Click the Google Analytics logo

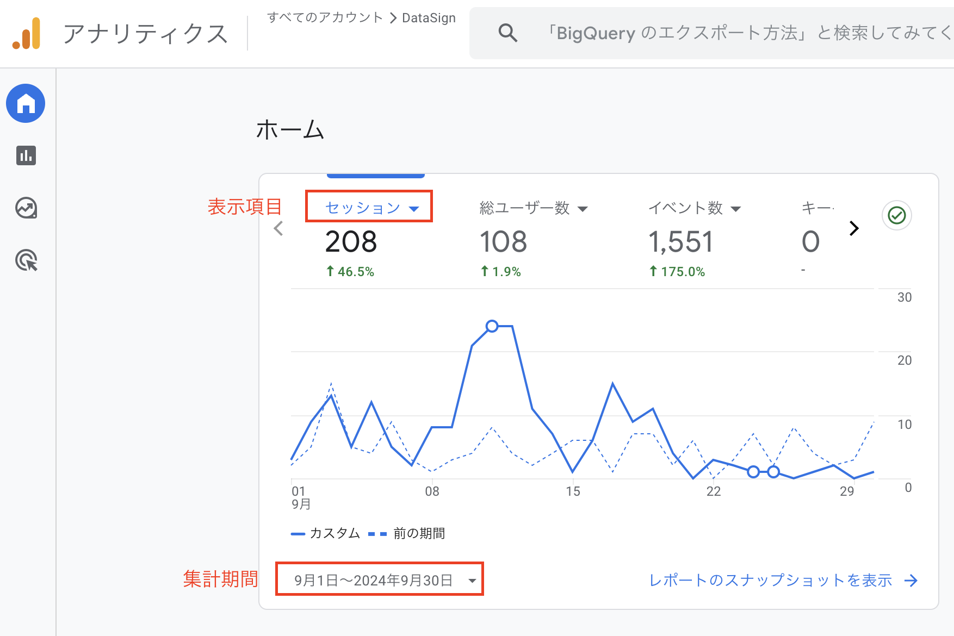27,34
